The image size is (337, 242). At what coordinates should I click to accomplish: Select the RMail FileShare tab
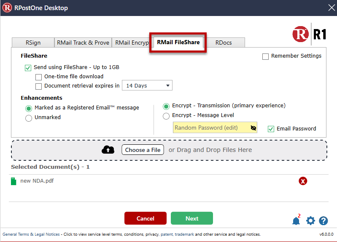click(x=178, y=42)
